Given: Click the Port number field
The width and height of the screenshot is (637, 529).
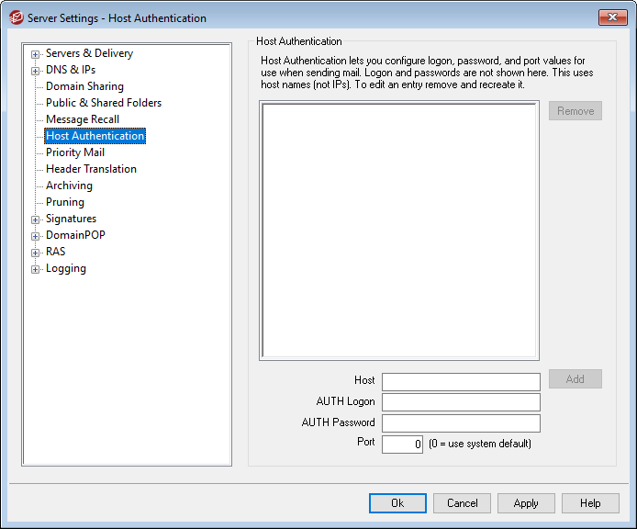Looking at the screenshot, I should click(x=402, y=445).
